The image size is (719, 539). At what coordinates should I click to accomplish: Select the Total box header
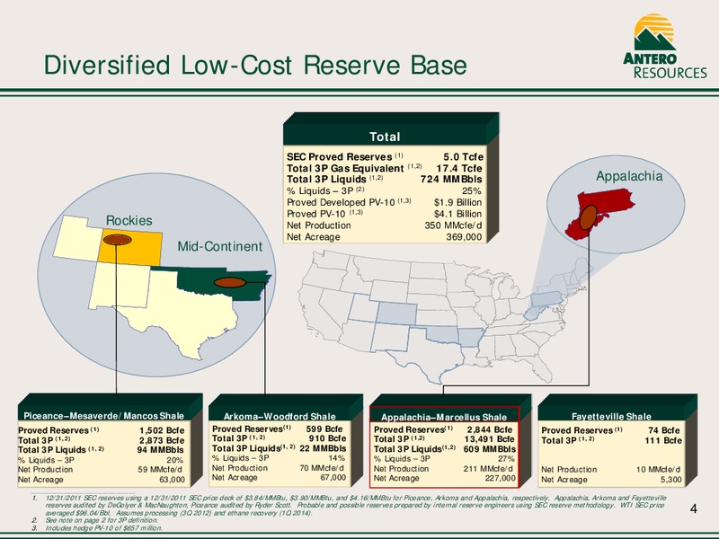pos(385,137)
